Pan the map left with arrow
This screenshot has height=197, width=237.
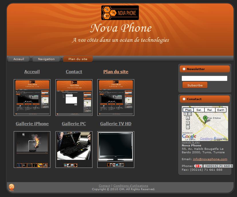(x=185, y=114)
